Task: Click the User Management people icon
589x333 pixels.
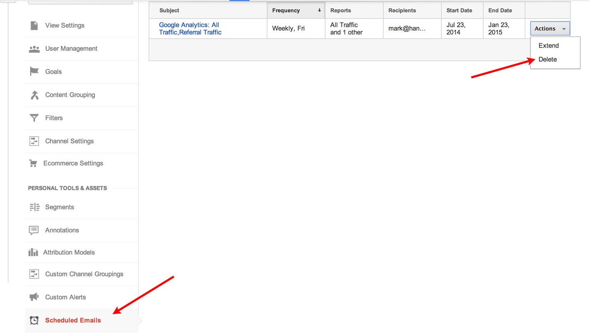Action: click(x=34, y=49)
